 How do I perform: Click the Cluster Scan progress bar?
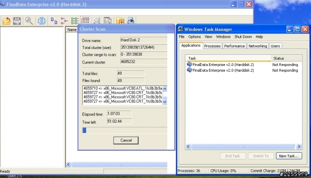click(124, 130)
